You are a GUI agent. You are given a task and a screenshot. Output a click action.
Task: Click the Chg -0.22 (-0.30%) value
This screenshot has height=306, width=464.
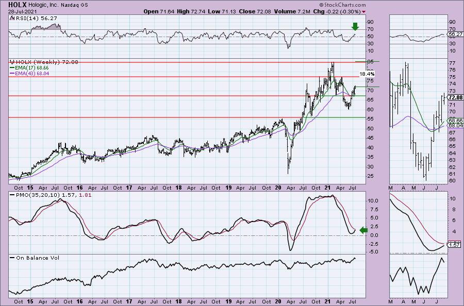337,11
